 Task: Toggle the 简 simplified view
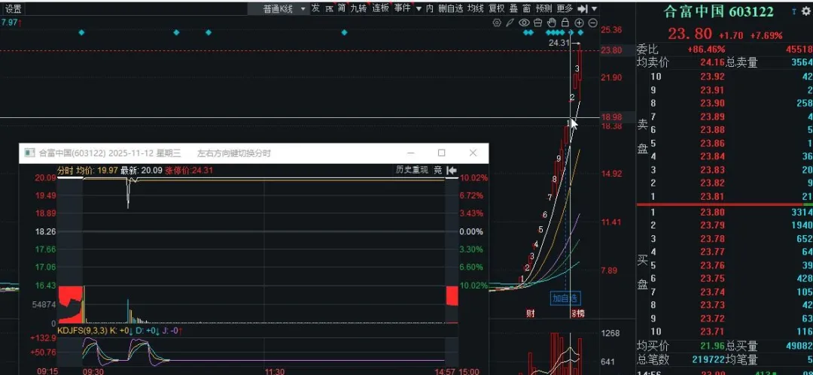click(342, 8)
